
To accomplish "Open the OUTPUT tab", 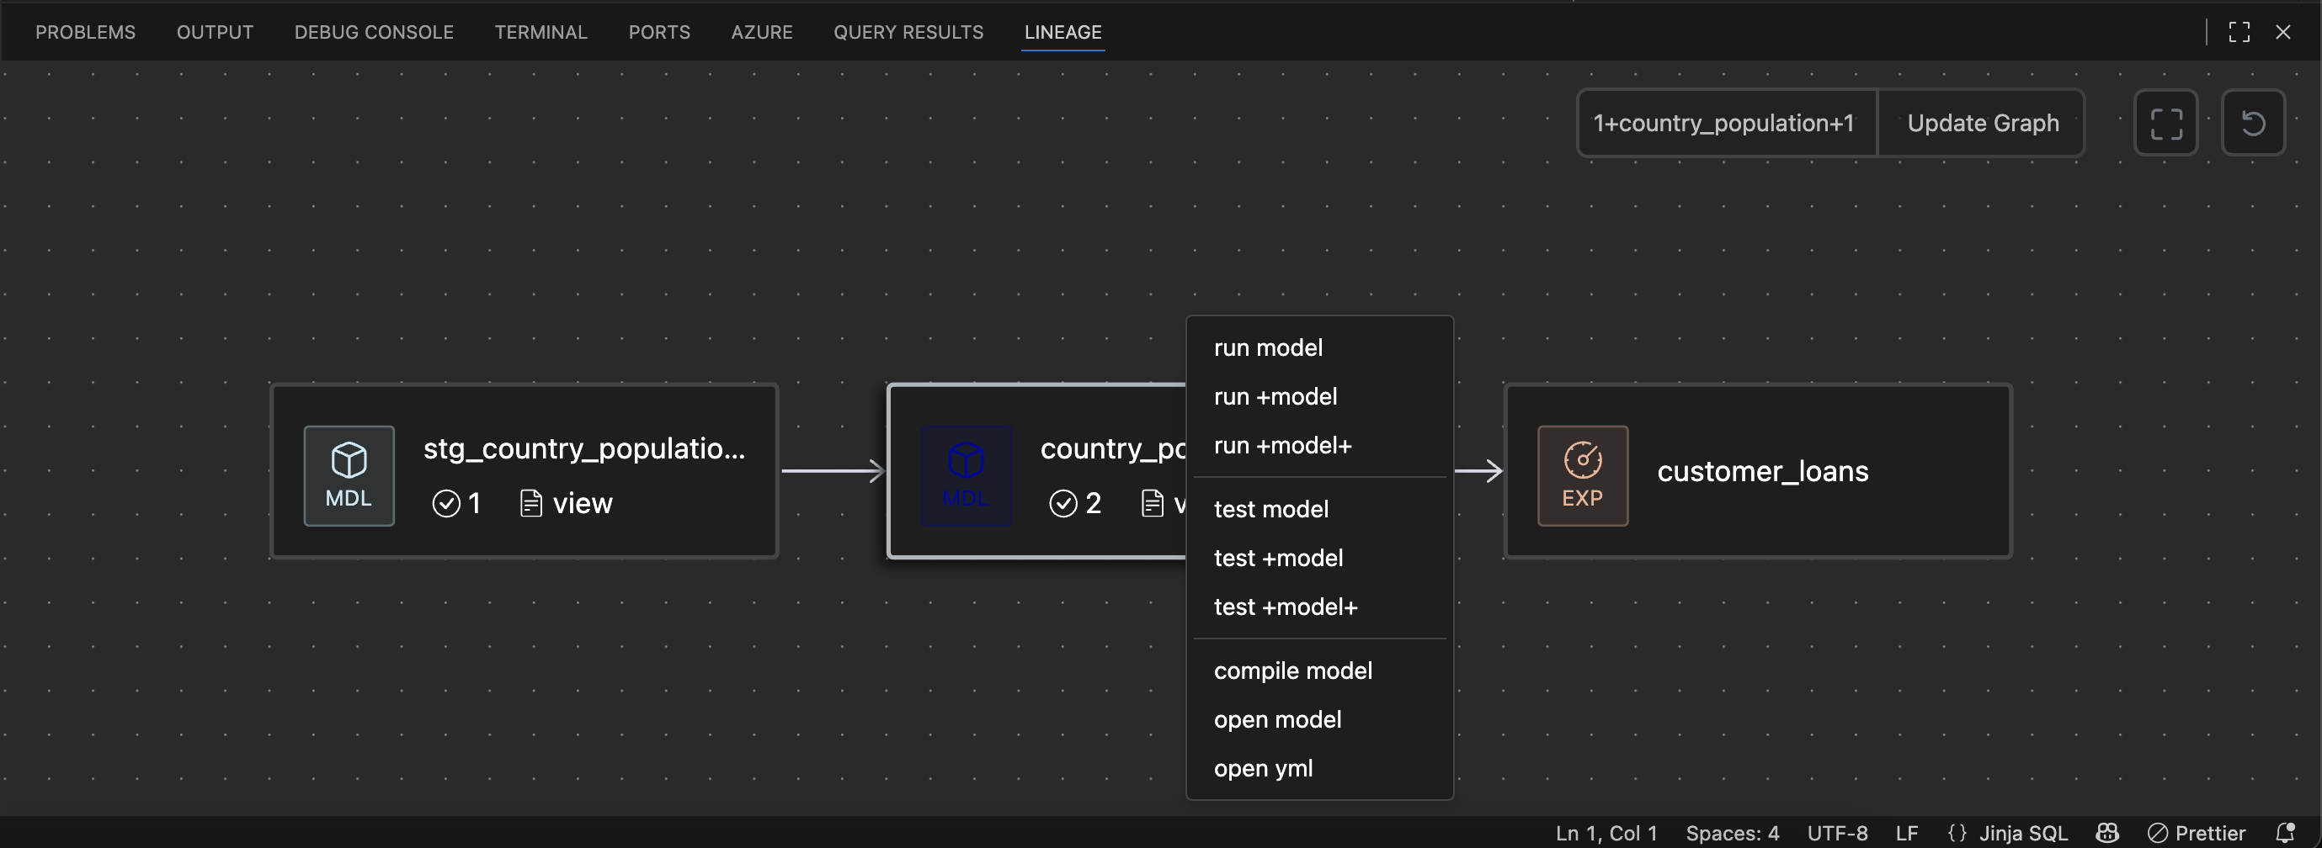I will click(x=215, y=33).
